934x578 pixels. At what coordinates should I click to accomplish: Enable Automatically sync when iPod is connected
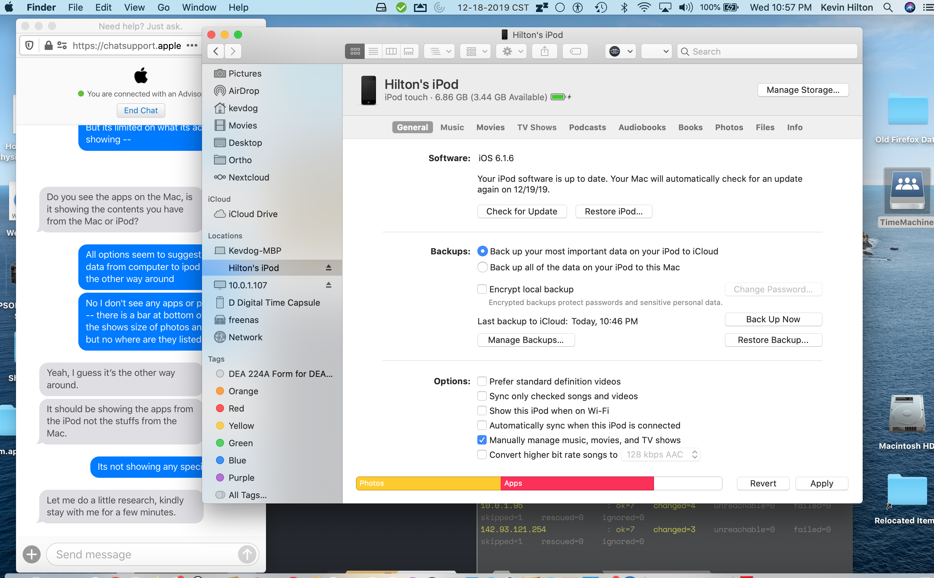(482, 426)
